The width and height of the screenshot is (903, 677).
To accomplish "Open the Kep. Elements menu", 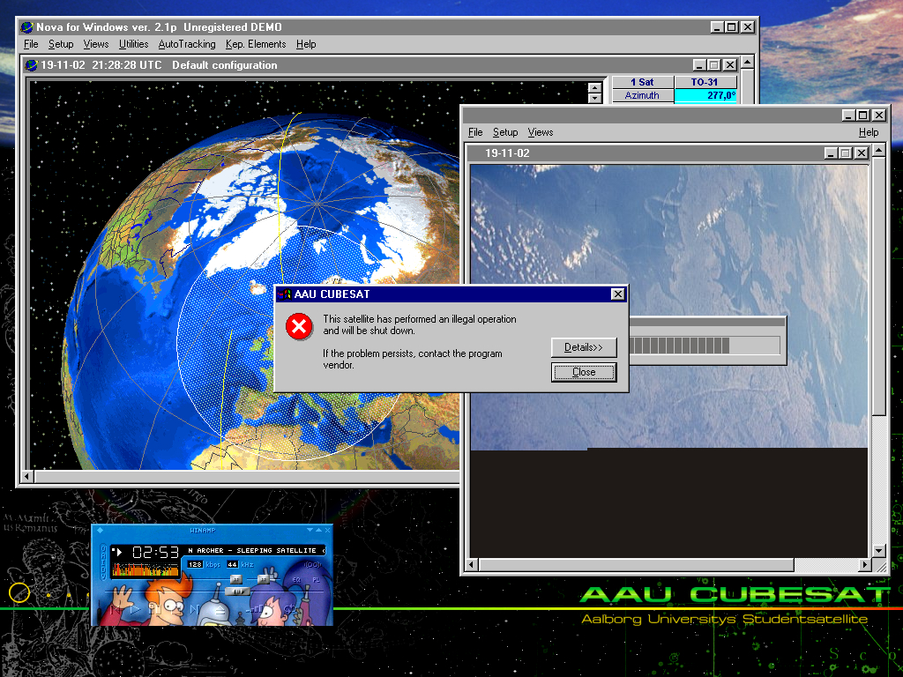I will tap(256, 44).
